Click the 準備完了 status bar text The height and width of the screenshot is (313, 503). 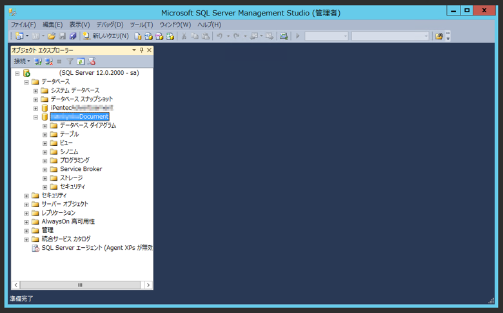pos(21,299)
